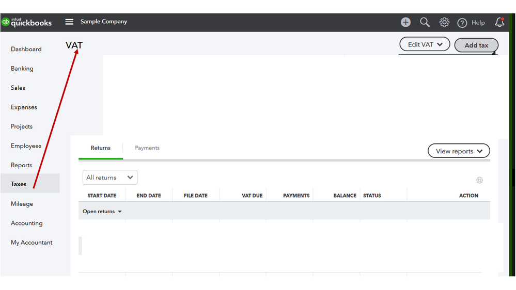Viewport: 516px width, 290px height.
Task: Sort by START DATE column header
Action: [x=102, y=195]
